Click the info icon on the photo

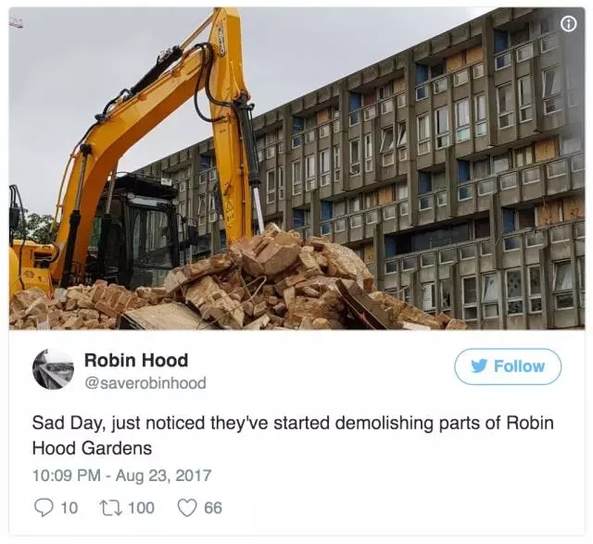tap(568, 24)
